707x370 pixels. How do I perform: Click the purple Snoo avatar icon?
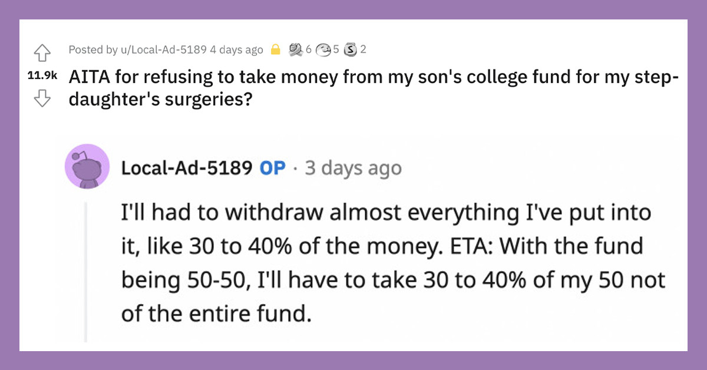(x=87, y=167)
